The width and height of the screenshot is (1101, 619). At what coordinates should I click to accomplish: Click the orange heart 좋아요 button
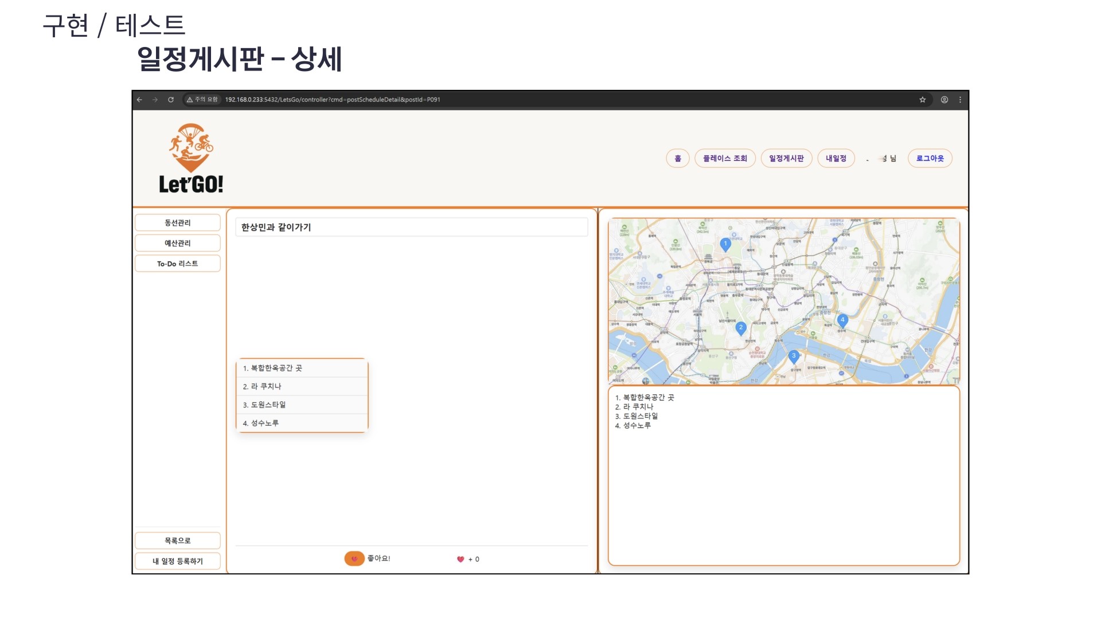(x=354, y=559)
